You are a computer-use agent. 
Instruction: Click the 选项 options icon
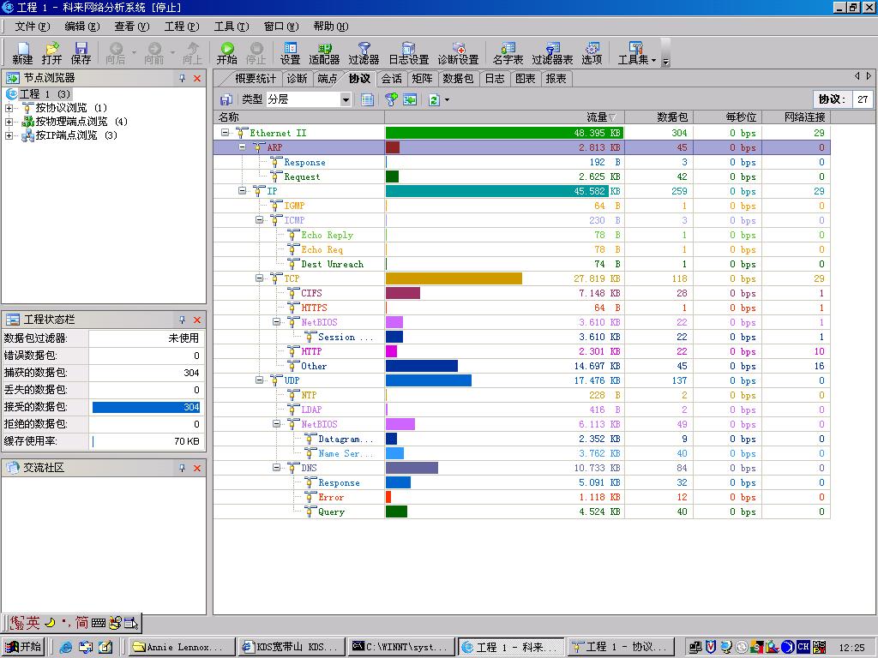tap(592, 53)
